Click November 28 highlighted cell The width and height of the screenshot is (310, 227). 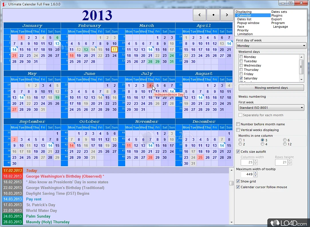pos(150,158)
